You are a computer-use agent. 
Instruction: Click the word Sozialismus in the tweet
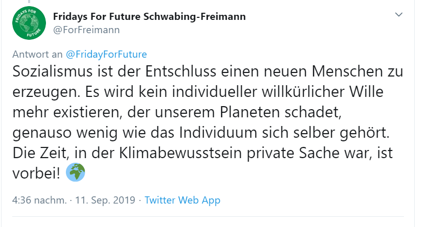click(53, 71)
